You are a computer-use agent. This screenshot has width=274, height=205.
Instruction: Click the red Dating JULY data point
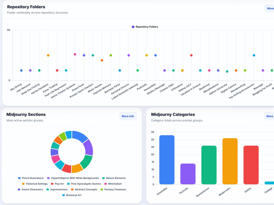[x=191, y=55]
